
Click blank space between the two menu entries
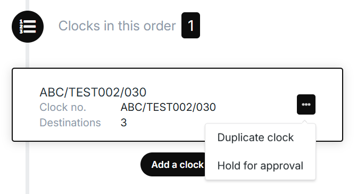coord(260,151)
